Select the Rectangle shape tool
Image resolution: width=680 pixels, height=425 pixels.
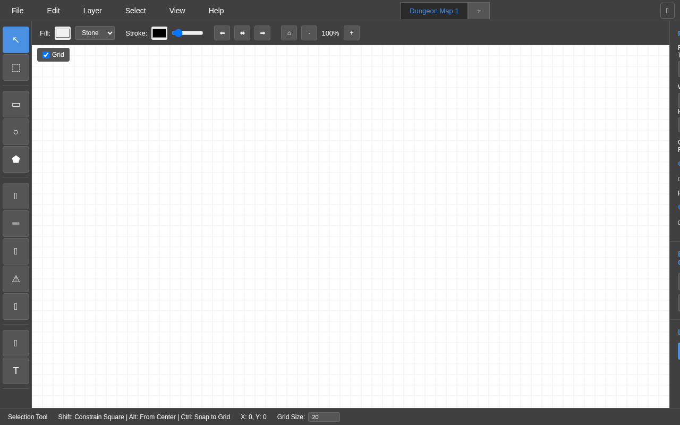(16, 104)
